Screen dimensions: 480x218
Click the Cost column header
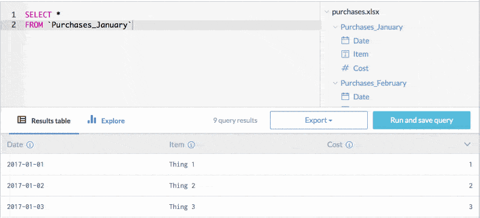coord(335,144)
